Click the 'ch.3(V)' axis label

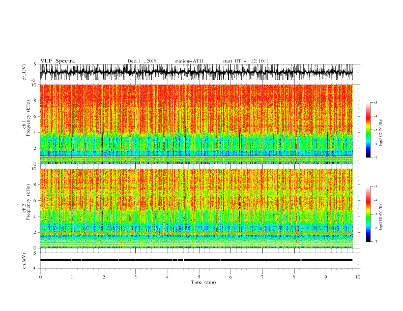pos(24,261)
